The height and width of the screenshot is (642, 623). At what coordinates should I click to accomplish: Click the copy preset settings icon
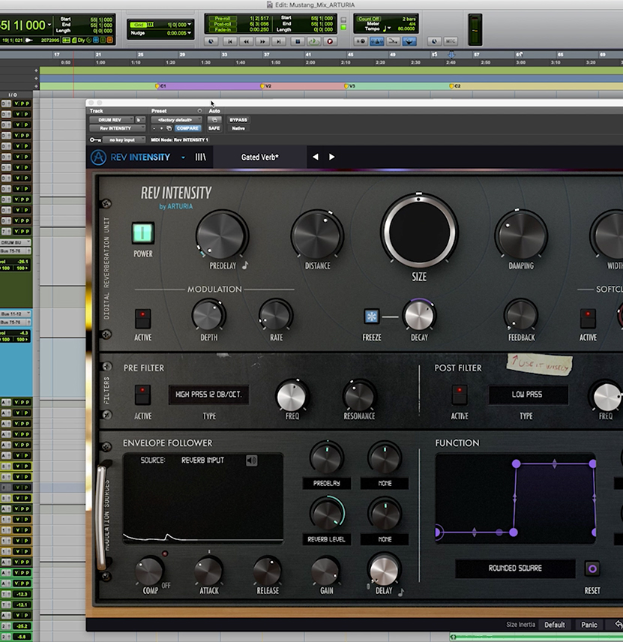pyautogui.click(x=169, y=128)
